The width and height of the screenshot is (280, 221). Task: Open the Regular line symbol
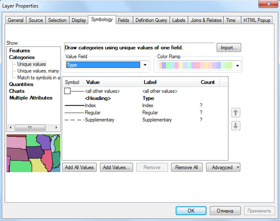(74, 112)
